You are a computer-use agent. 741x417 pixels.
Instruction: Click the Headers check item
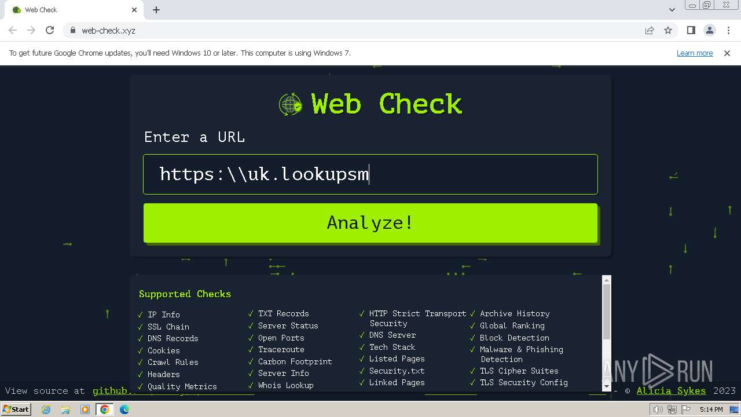(x=163, y=374)
